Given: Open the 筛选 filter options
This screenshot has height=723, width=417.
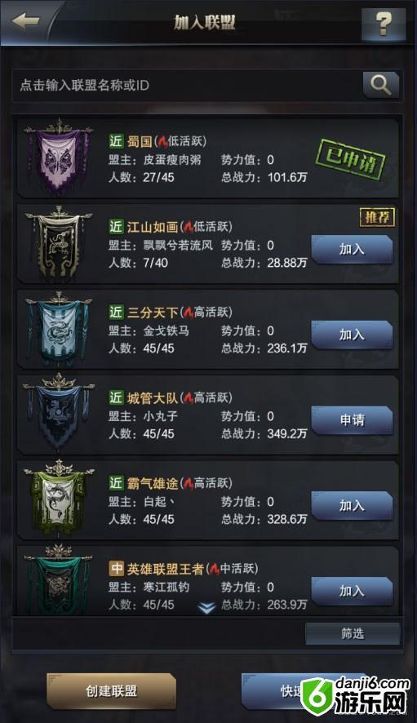Looking at the screenshot, I should 353,633.
